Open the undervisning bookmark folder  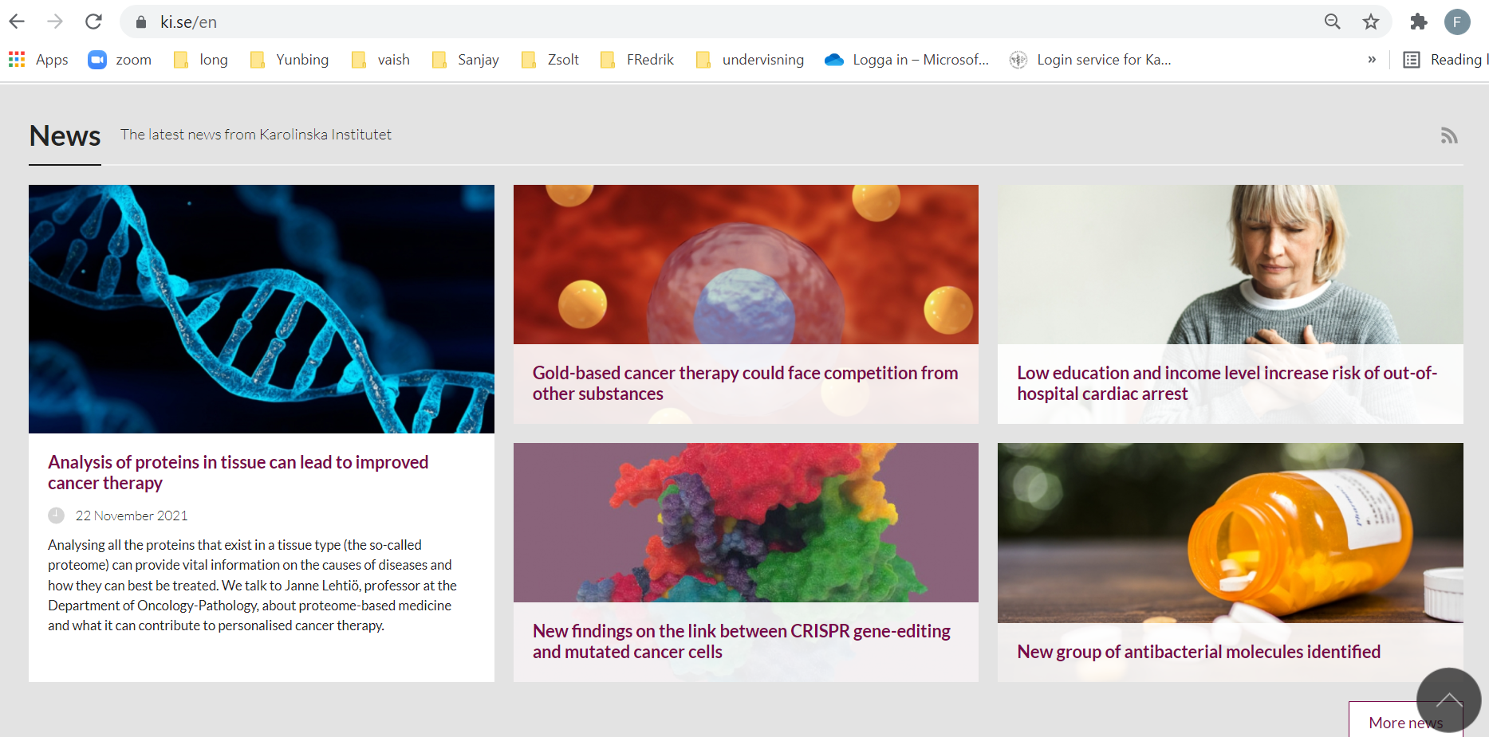point(750,60)
